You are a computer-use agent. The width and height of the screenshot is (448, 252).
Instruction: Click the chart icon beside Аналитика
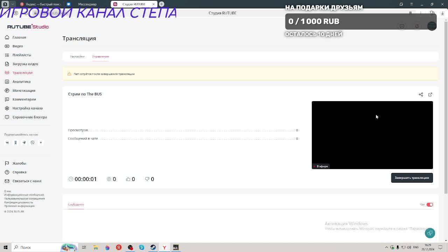(7, 82)
